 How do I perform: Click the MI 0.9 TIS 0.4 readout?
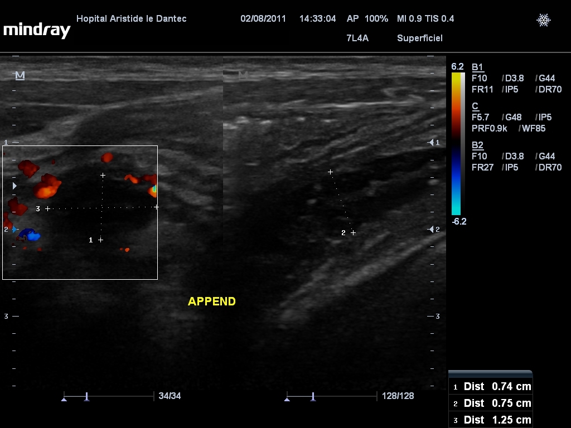(425, 18)
